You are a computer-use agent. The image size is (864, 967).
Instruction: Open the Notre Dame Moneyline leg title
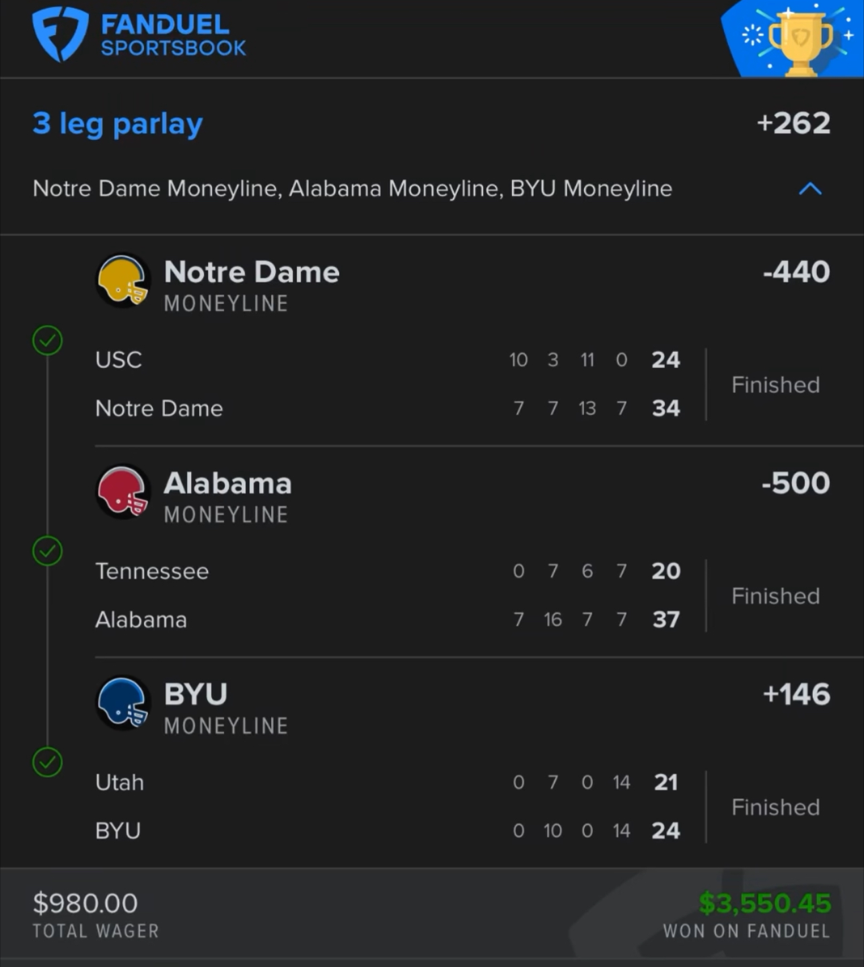click(252, 273)
